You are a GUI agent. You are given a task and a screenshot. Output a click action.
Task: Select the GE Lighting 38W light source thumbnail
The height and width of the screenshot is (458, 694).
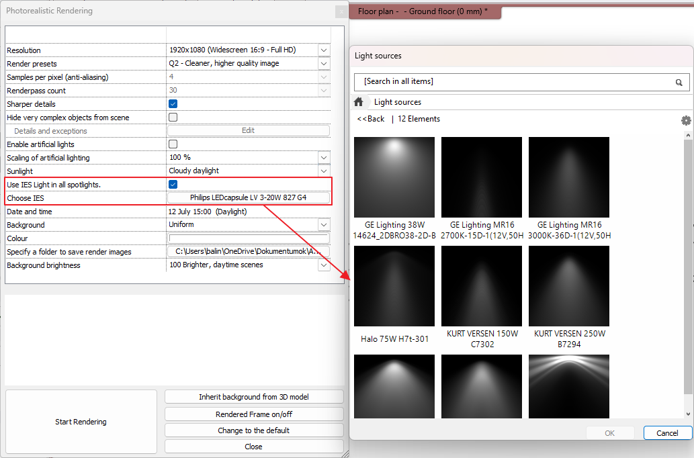coord(394,177)
